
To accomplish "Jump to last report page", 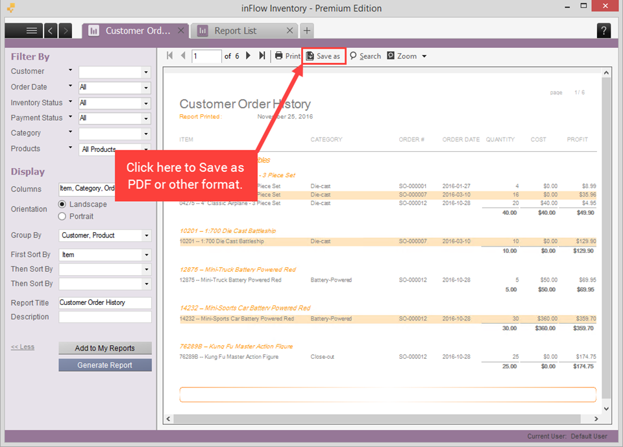I will [262, 56].
